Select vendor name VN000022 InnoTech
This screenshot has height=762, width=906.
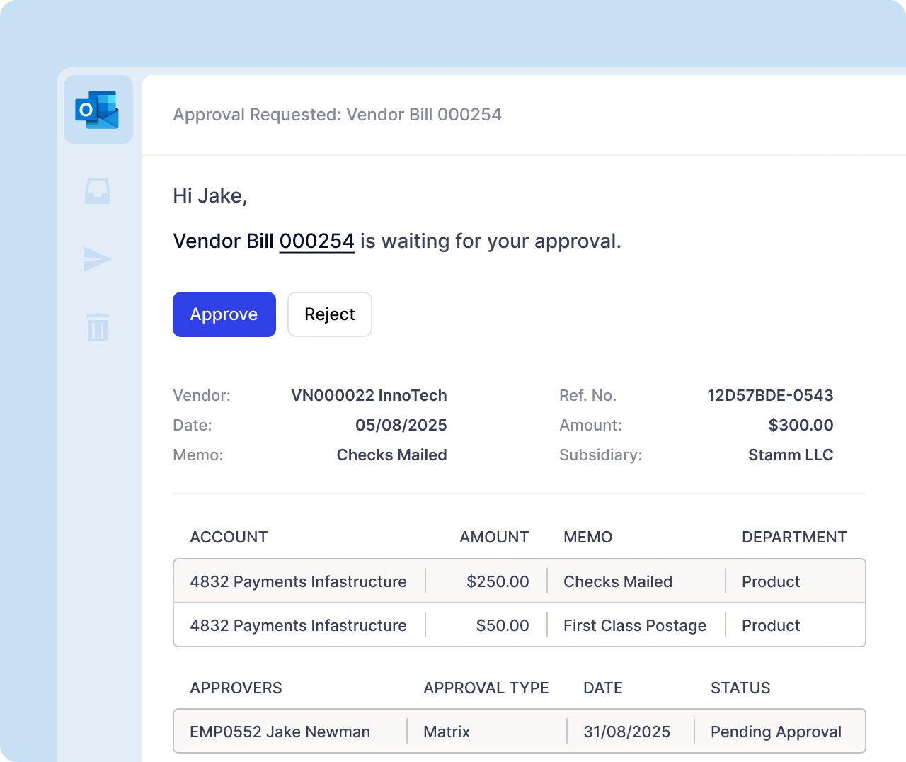(x=369, y=395)
